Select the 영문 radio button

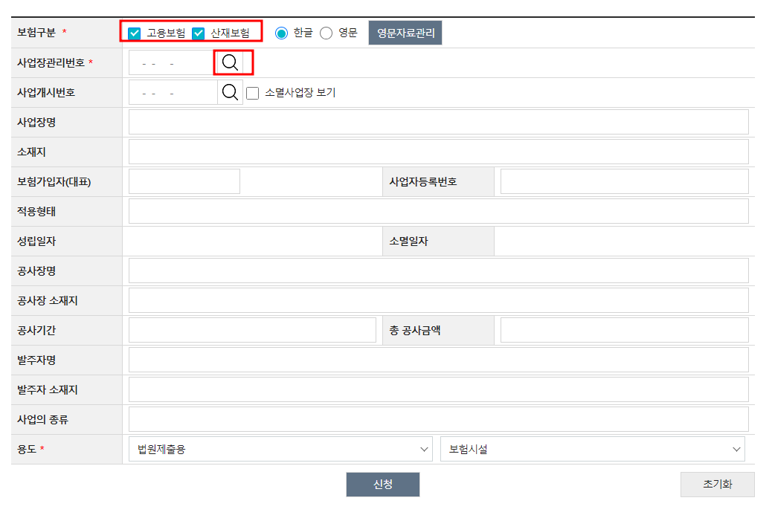326,33
